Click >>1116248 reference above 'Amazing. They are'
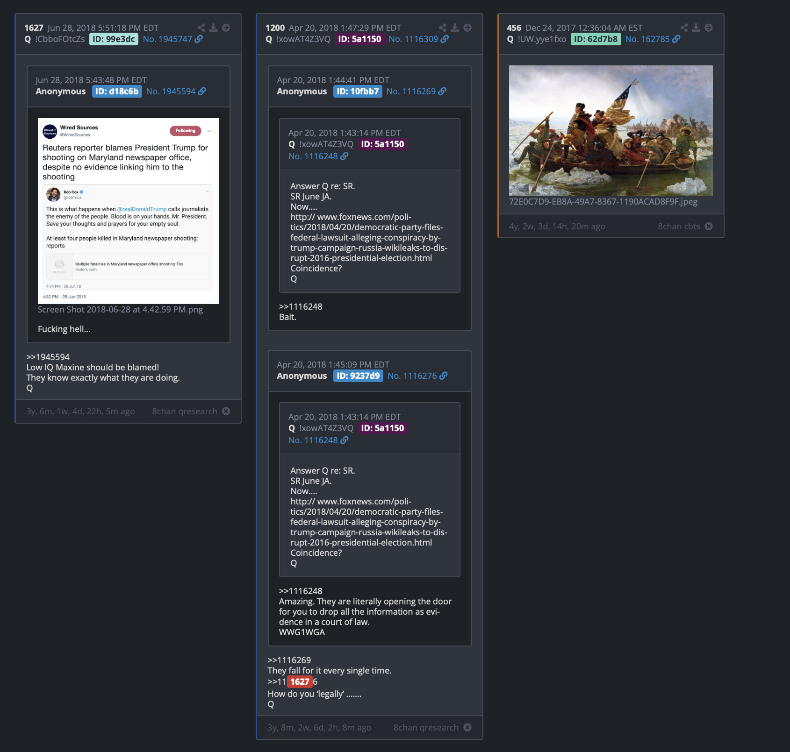The height and width of the screenshot is (752, 790). 301,591
